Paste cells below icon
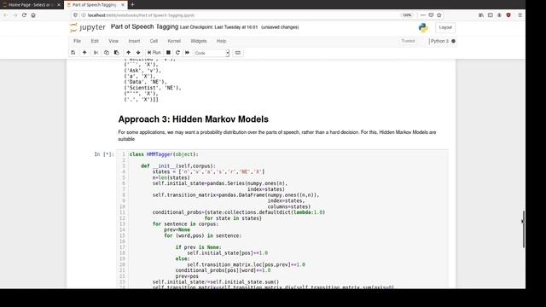The width and height of the screenshot is (546, 307). tap(116, 53)
